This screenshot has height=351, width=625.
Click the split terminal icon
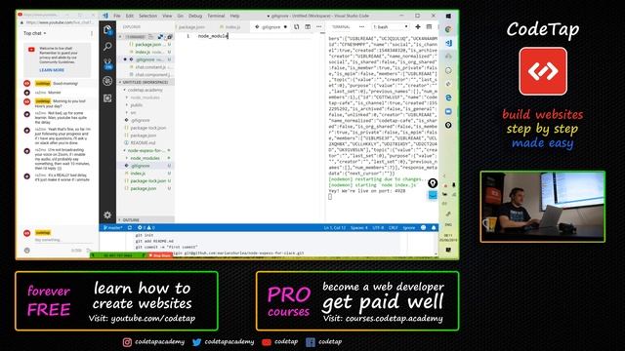(x=429, y=26)
